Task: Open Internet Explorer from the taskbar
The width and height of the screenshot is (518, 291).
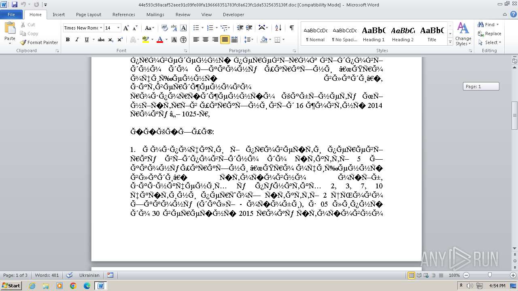Action: [x=32, y=286]
